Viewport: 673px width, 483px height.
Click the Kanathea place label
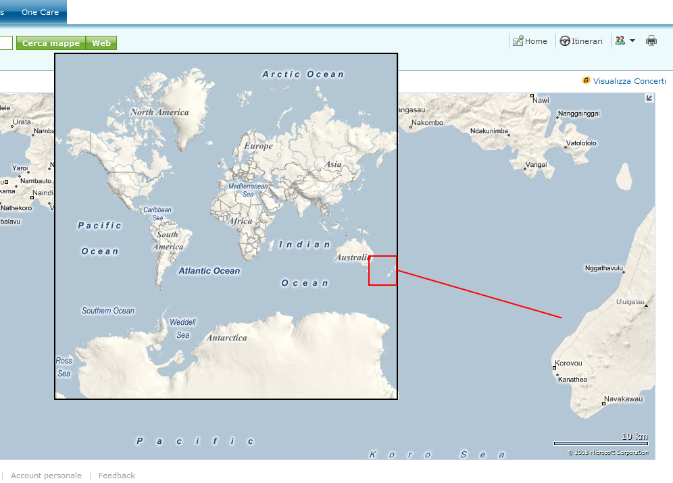coord(572,379)
